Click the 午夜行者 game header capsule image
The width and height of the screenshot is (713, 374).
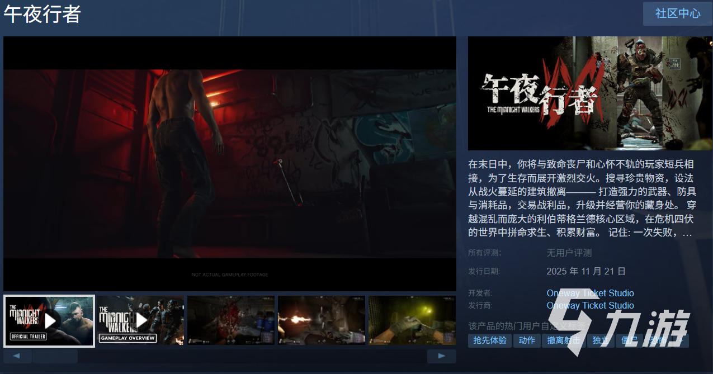click(590, 93)
